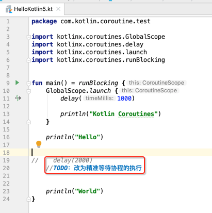Open the yellow lightbulb quick-fix
Screen dimensions: 212x213
(39, 144)
